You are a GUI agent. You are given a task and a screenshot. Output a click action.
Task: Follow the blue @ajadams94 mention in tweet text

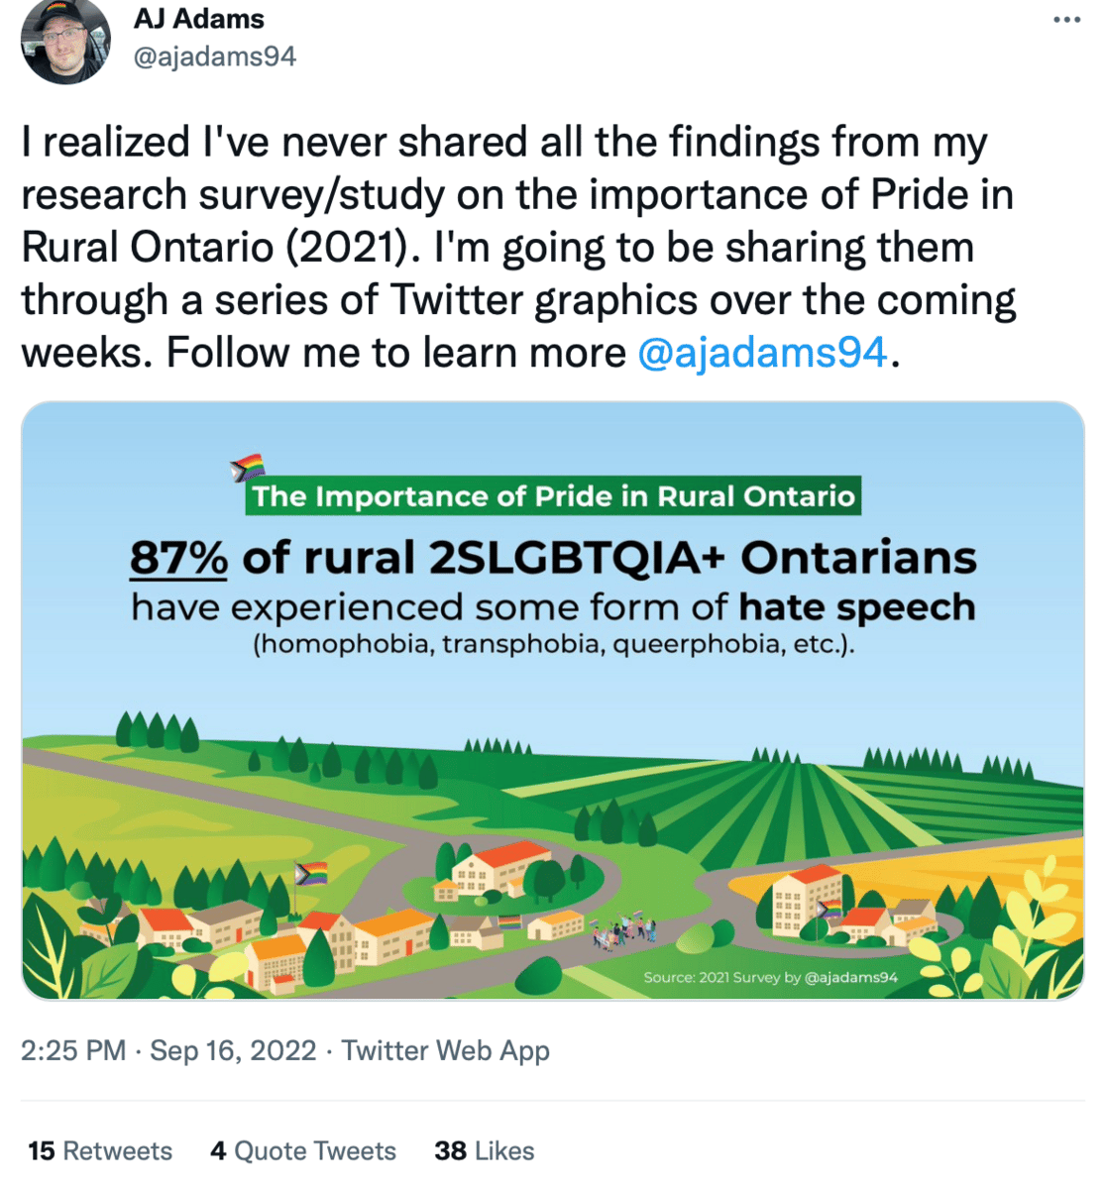(762, 353)
